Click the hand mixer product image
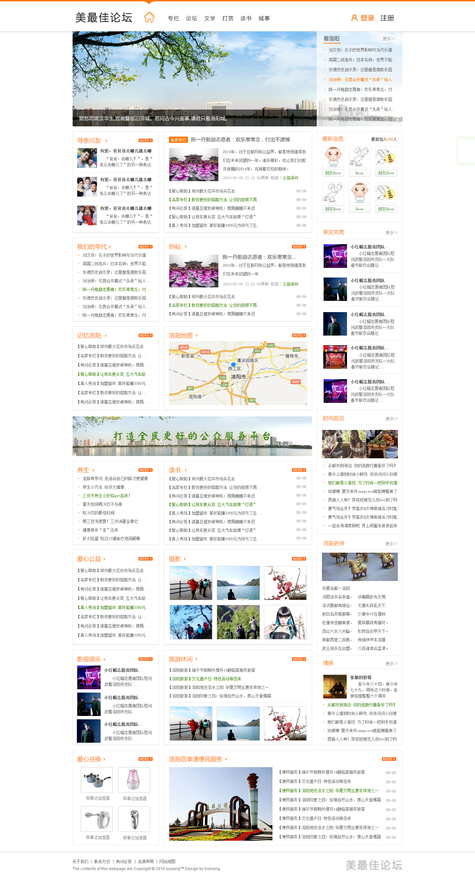The image size is (475, 878). [97, 819]
